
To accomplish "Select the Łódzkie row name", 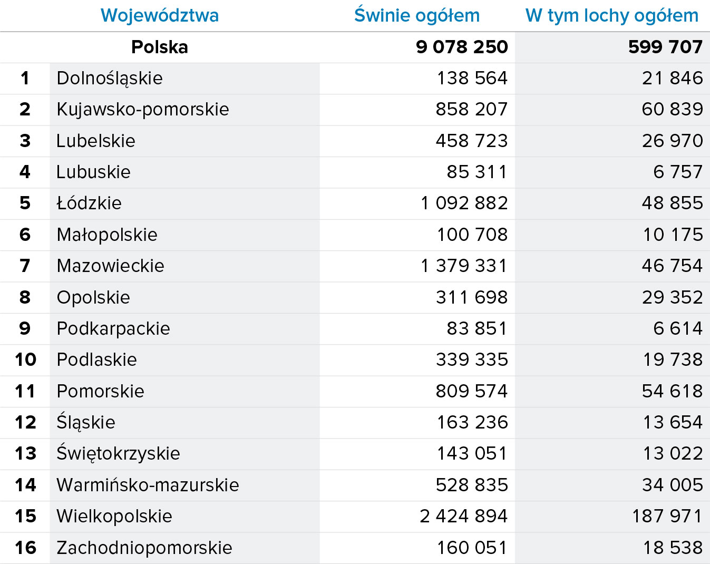I will pyautogui.click(x=89, y=203).
